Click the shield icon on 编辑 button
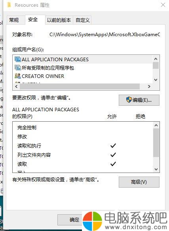The width and height of the screenshot is (169, 231). click(129, 100)
